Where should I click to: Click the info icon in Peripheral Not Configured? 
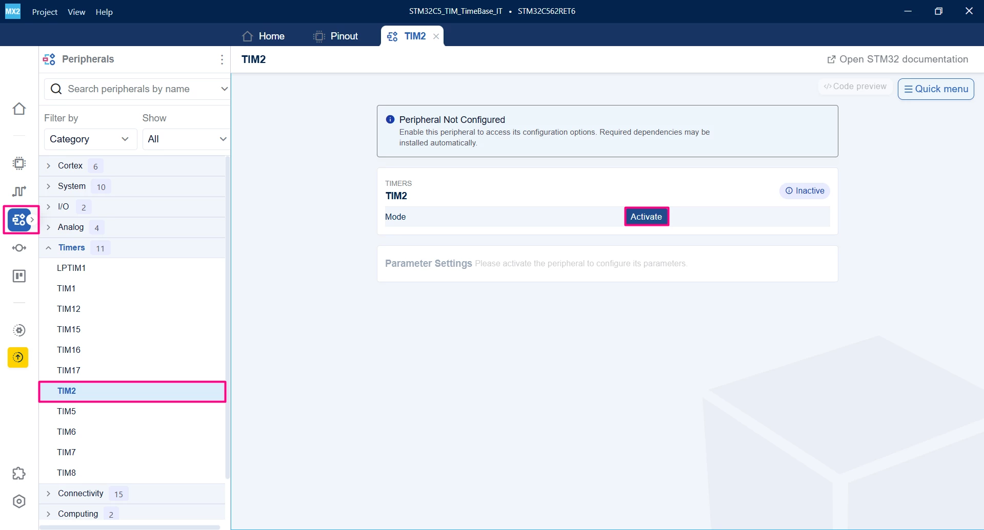[390, 119]
